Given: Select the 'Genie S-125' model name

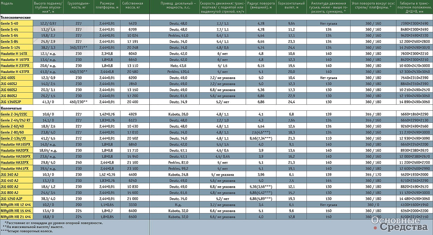Looking at the screenshot, I should click(x=10, y=47).
